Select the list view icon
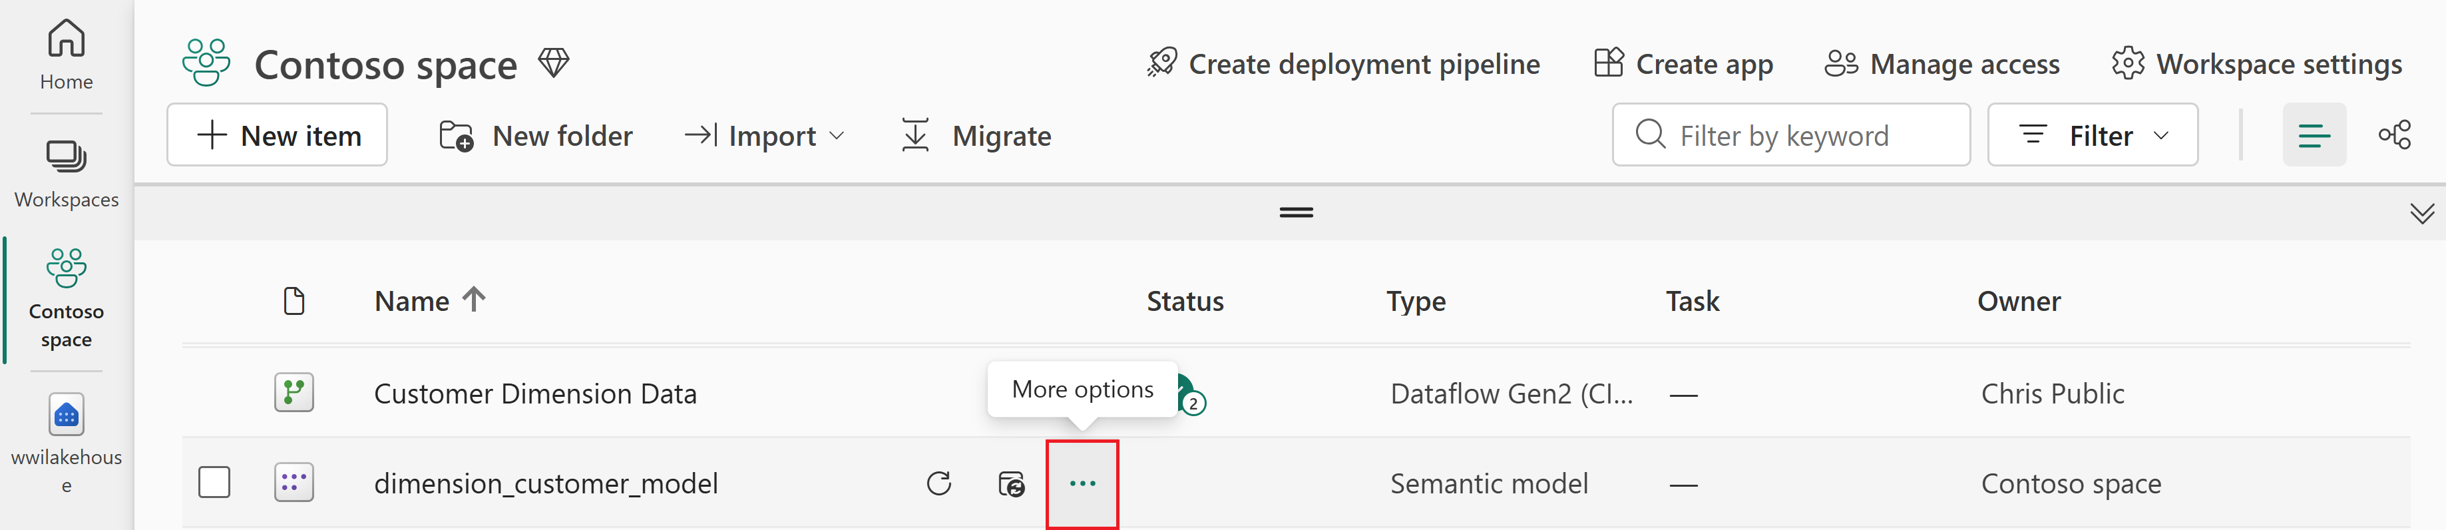The image size is (2446, 530). 2313,135
